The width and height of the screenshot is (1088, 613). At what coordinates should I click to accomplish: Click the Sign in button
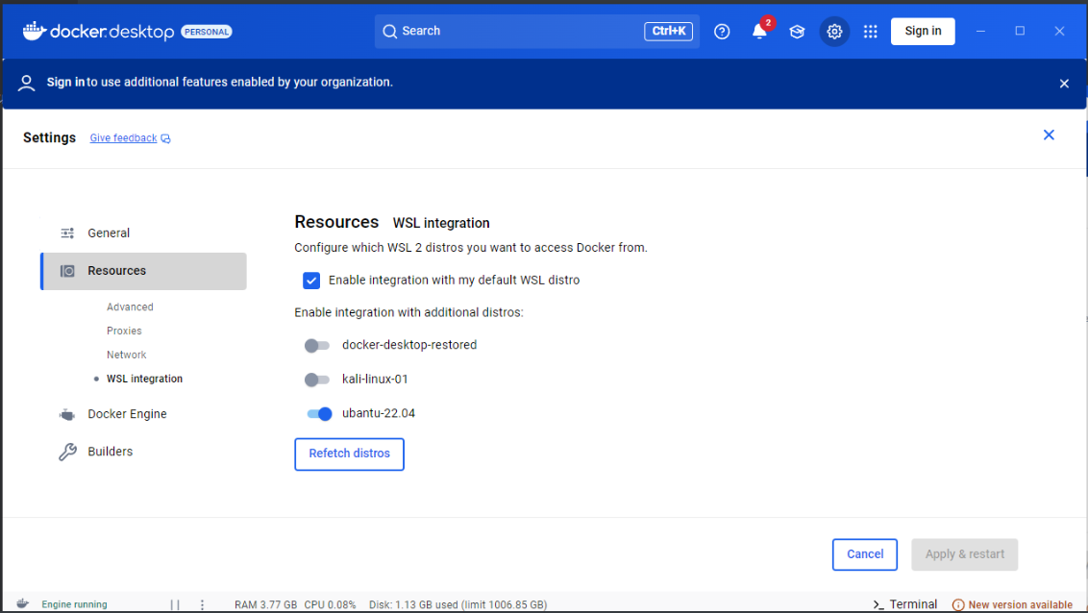(x=923, y=31)
